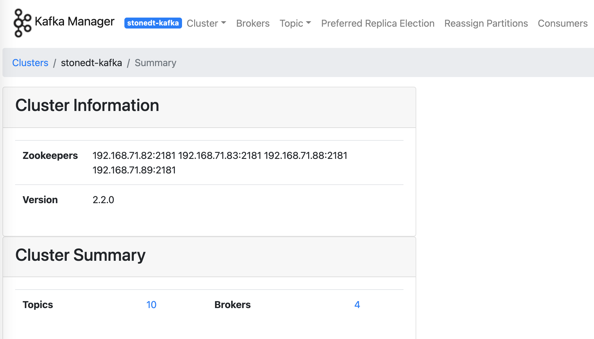Click the stonedt-kafka cluster badge

click(x=153, y=23)
